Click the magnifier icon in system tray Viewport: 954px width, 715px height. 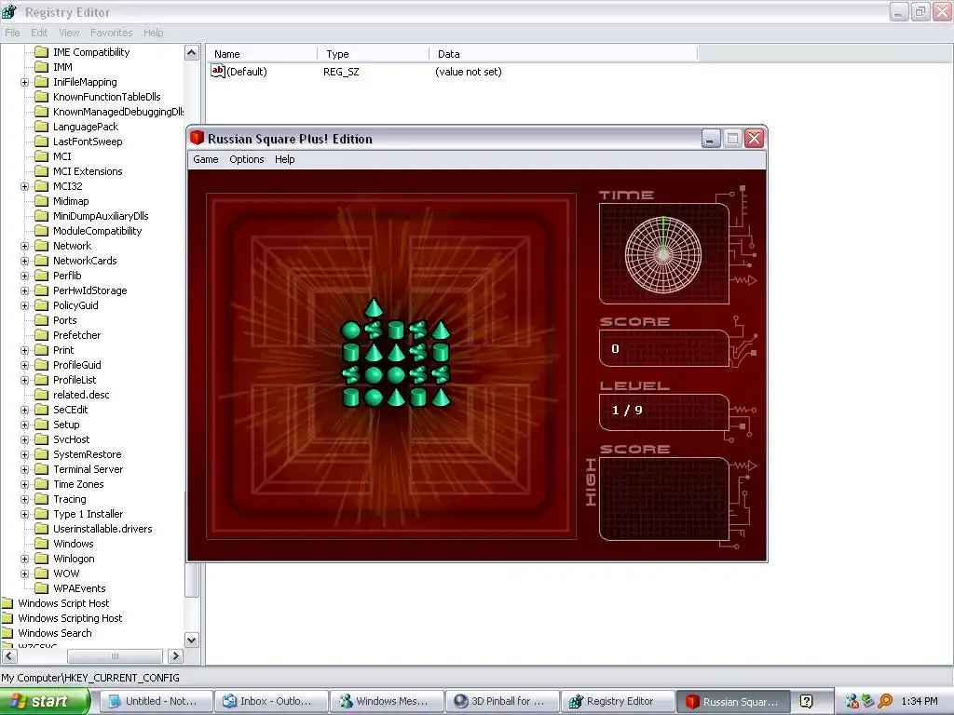pyautogui.click(x=885, y=701)
